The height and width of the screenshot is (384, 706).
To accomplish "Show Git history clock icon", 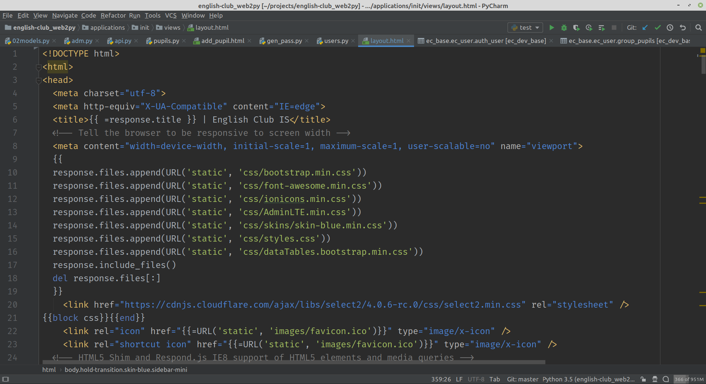I will point(670,28).
